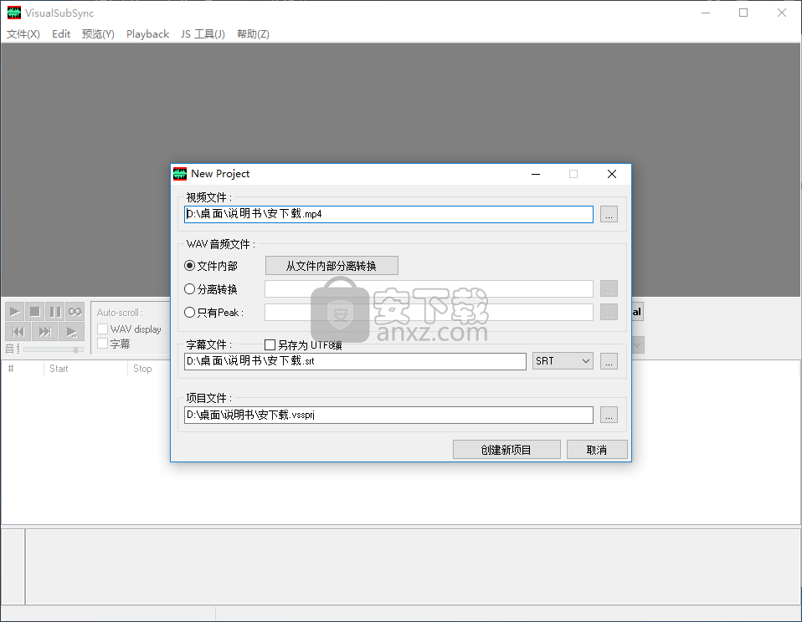Close the New Project dialog
Viewport: 802px width, 622px height.
(x=612, y=174)
